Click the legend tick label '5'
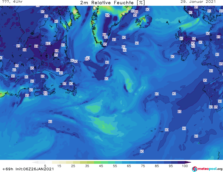 click(45, 166)
